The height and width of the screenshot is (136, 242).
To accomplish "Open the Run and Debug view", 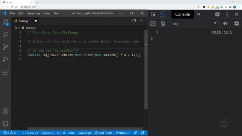I will click(6, 59).
